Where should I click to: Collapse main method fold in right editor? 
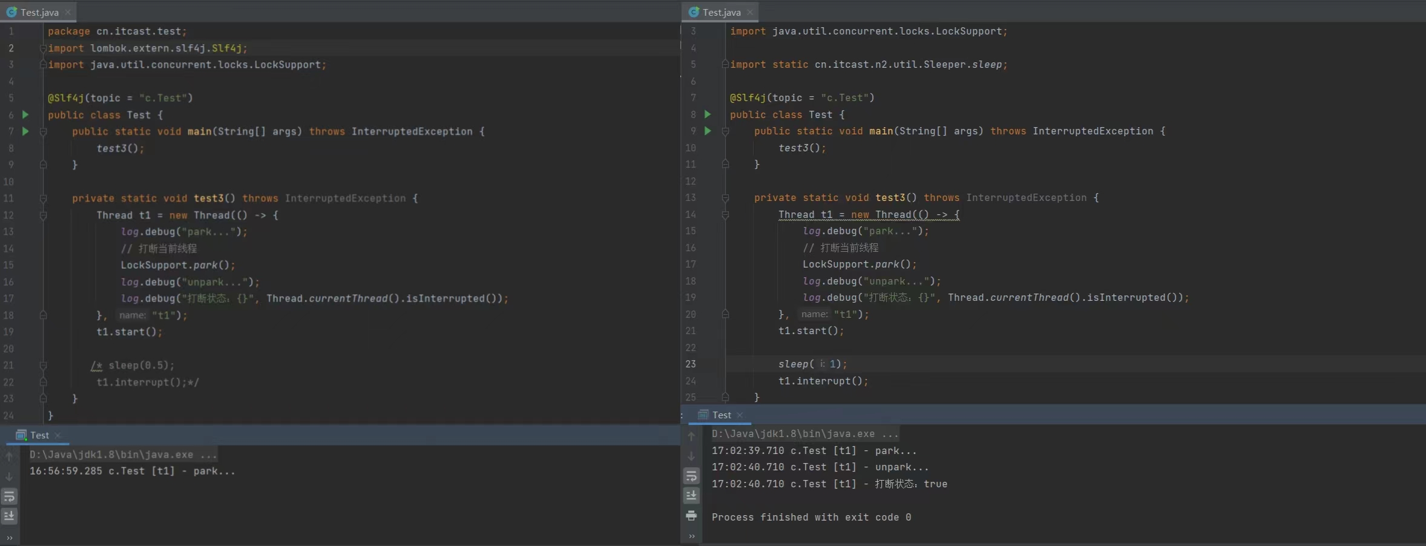pyautogui.click(x=725, y=131)
